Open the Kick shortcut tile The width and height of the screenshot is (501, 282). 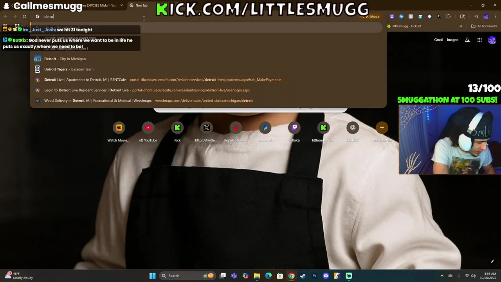pos(177,132)
